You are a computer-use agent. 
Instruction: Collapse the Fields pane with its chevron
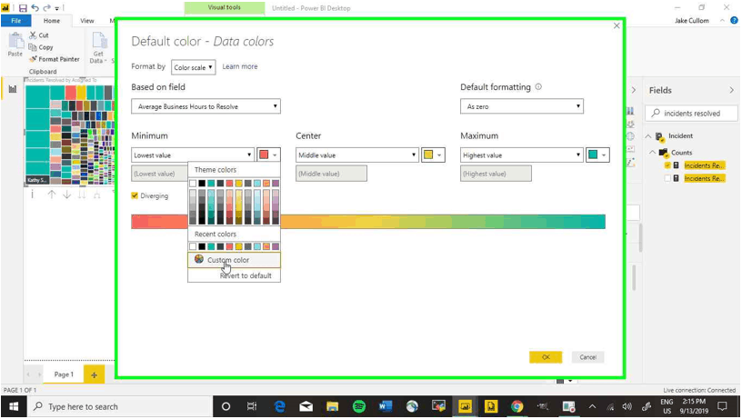point(732,90)
